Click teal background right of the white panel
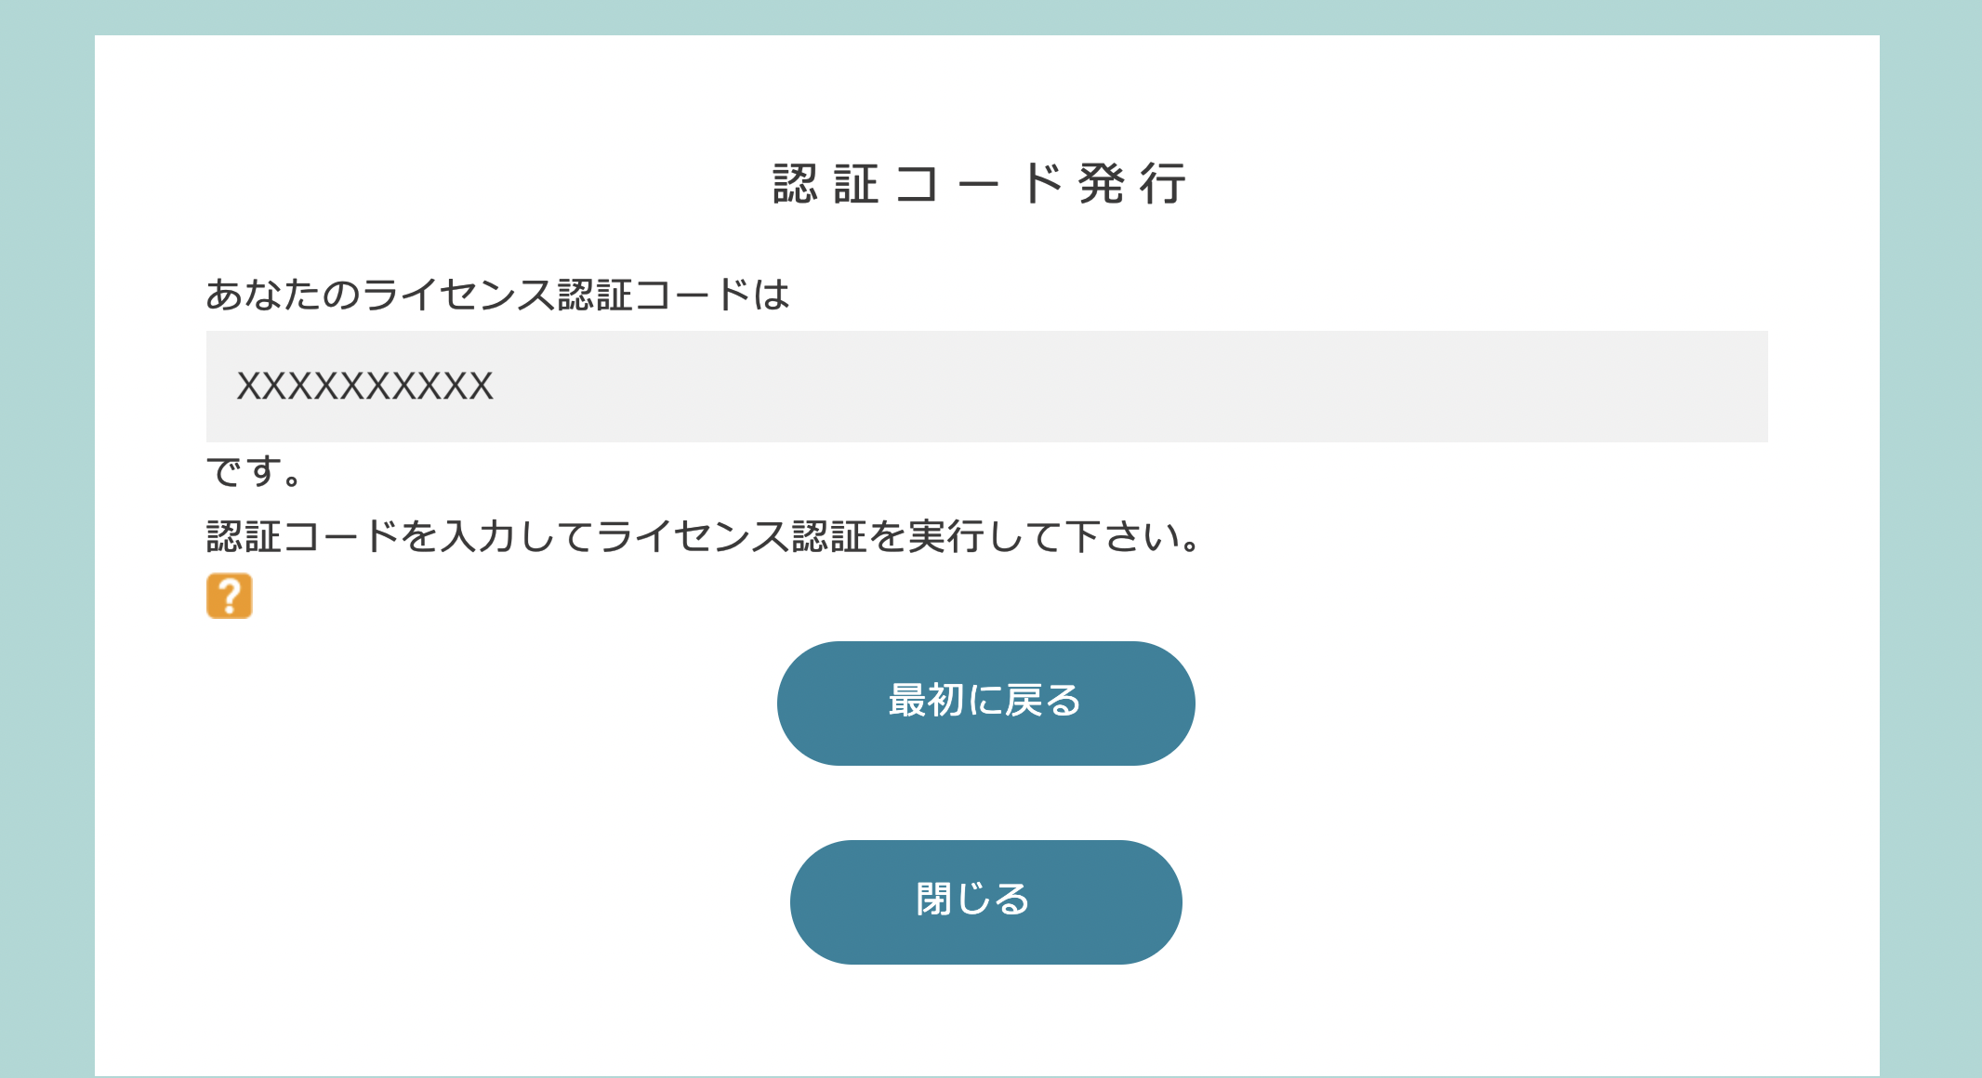The height and width of the screenshot is (1078, 1982). click(1931, 558)
